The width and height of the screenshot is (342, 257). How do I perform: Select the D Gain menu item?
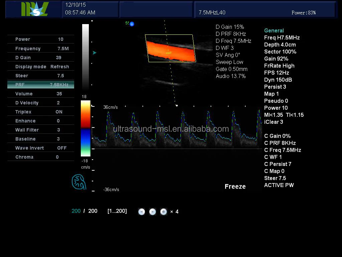pos(40,58)
